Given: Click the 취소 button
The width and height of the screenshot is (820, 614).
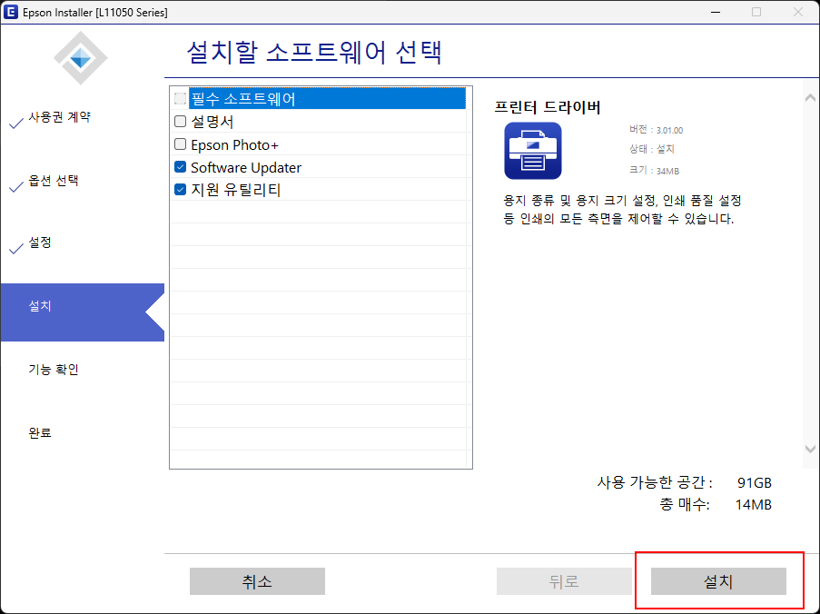Looking at the screenshot, I should coord(257,581).
